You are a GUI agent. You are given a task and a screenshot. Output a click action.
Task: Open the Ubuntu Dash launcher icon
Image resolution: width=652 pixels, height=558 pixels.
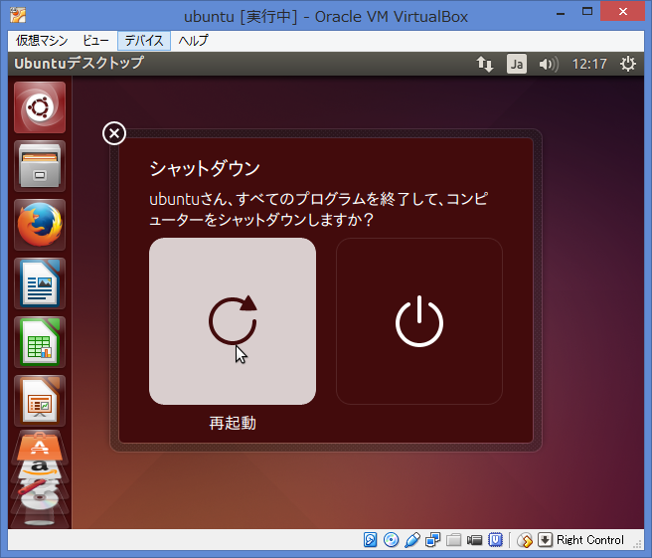[x=40, y=107]
